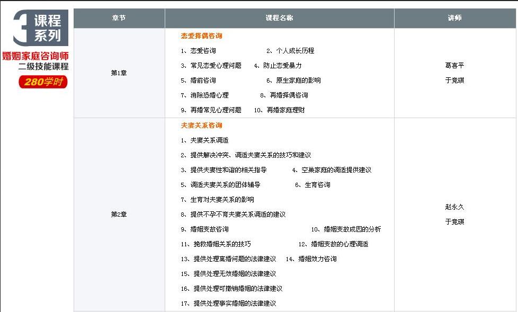Select 9、再婚常见心理问题
The width and height of the screenshot is (518, 312).
211,110
